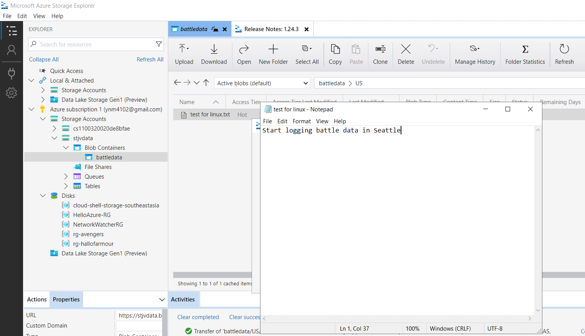Click the Select All toolbar button

tap(307, 54)
